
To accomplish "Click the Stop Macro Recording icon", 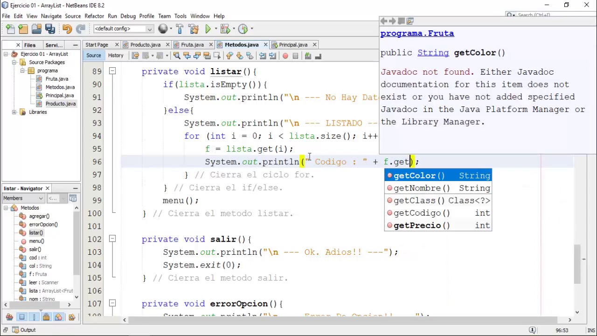I will 295,56.
